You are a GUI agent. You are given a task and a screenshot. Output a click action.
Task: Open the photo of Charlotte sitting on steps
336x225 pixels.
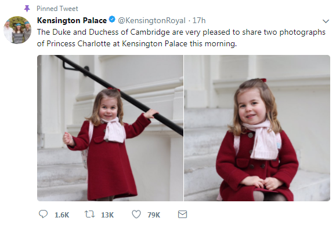tap(257, 128)
